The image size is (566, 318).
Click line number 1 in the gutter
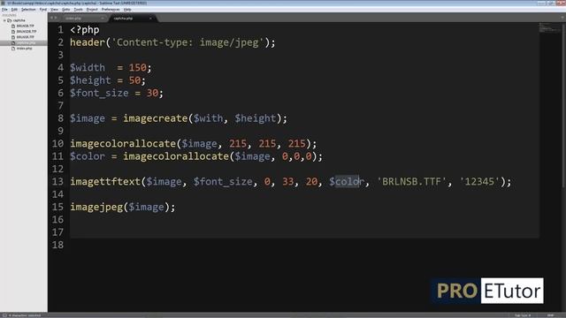(60, 29)
